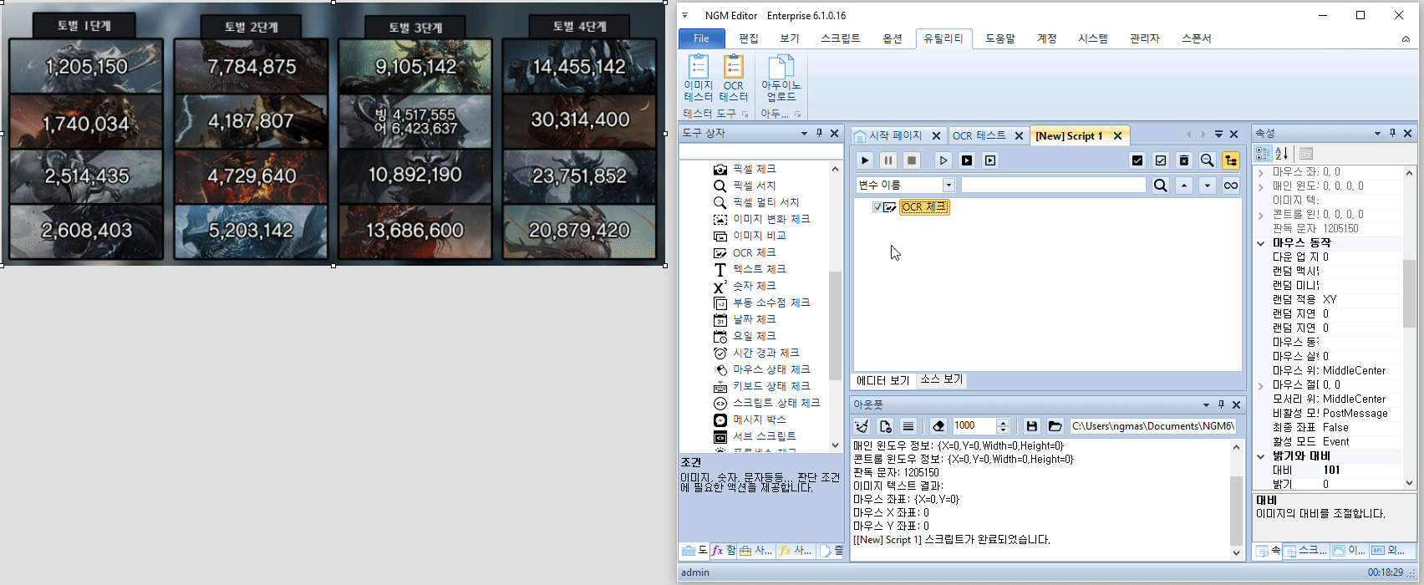This screenshot has height=585, width=1424.
Task: Sort properties alphabetically with A-Z icon
Action: point(1282,154)
